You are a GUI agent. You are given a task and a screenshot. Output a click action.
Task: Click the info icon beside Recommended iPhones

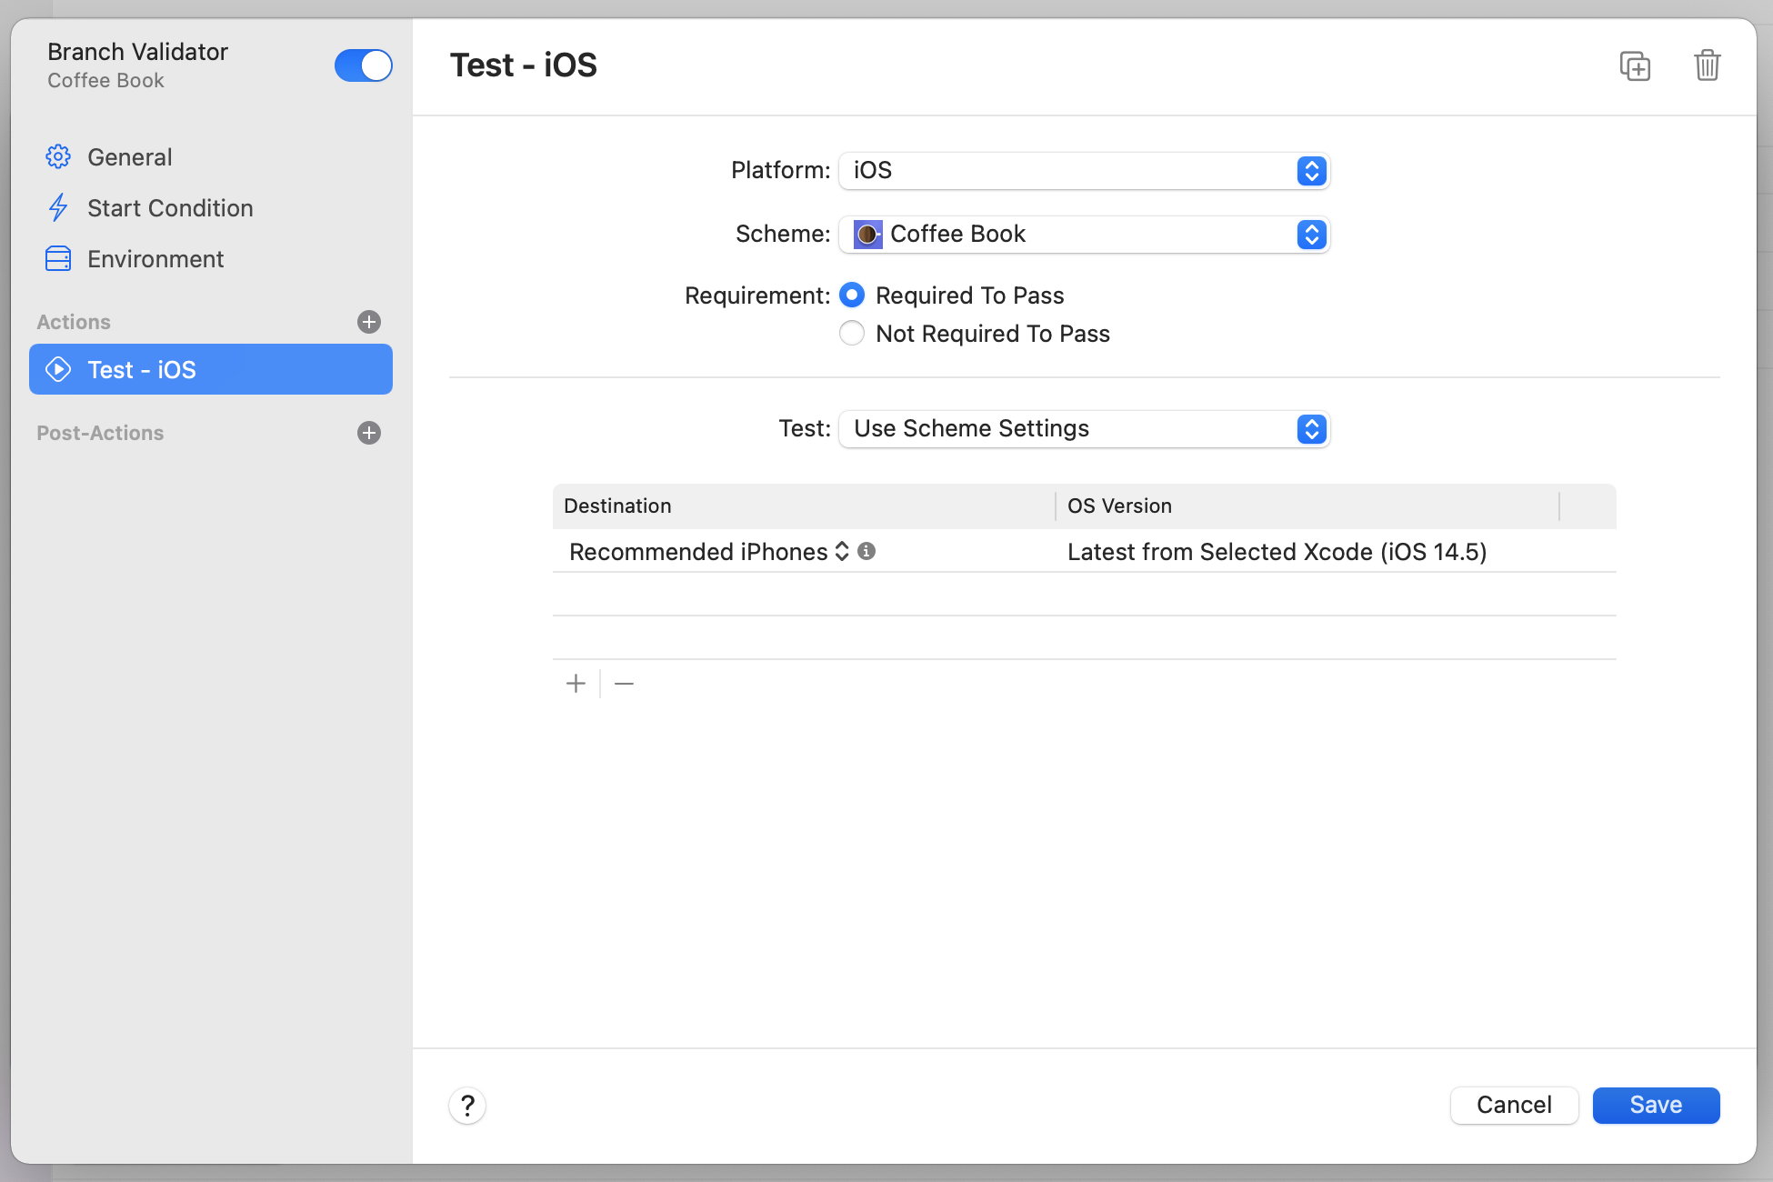click(866, 551)
